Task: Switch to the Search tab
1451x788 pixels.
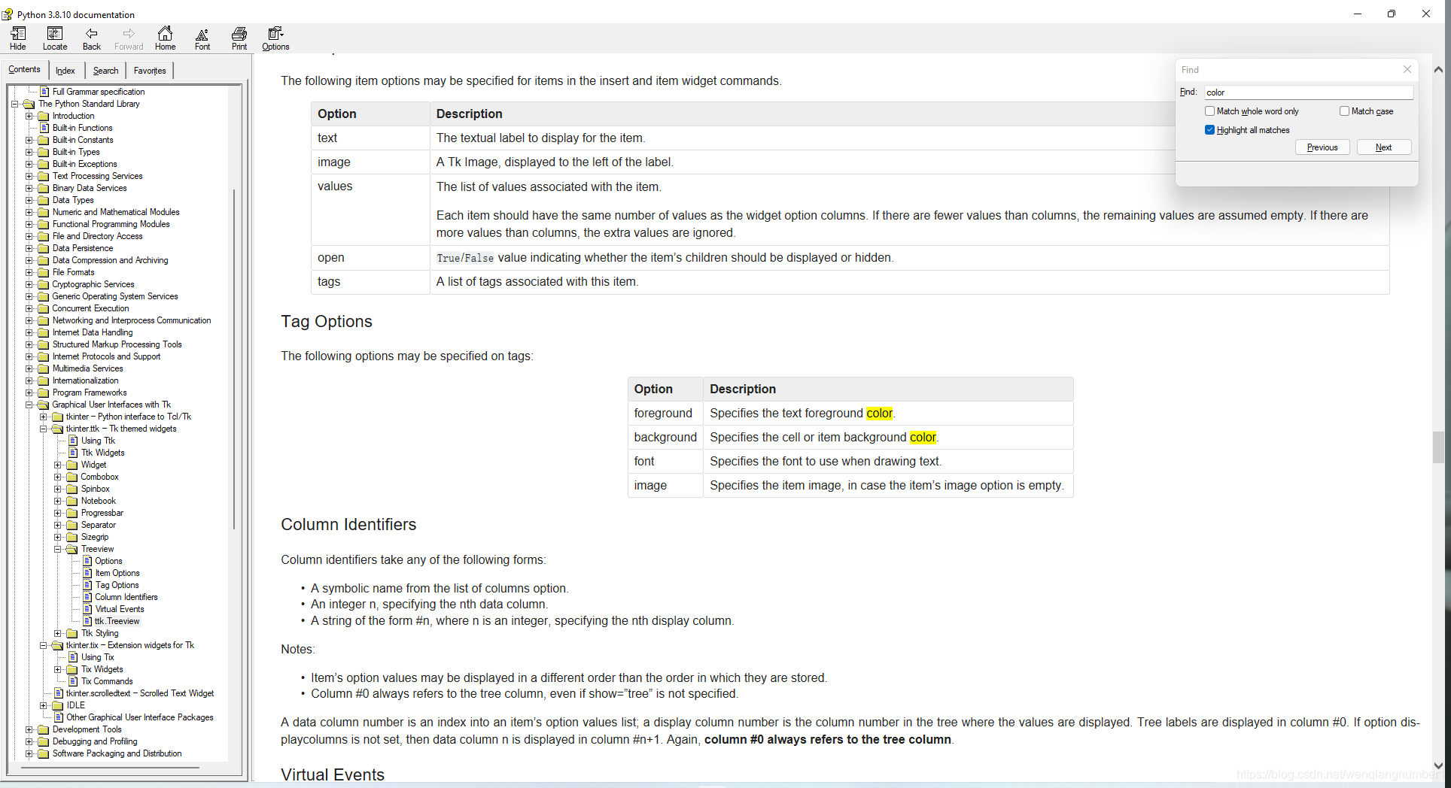Action: [105, 71]
